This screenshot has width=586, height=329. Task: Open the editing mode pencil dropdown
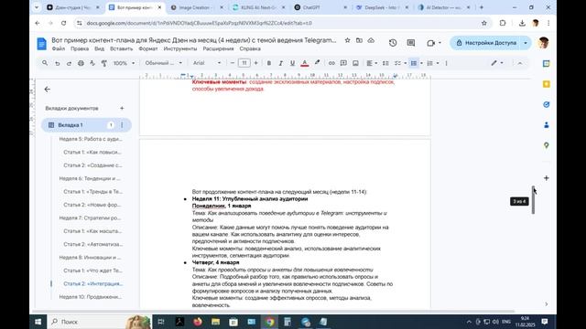tap(497, 63)
